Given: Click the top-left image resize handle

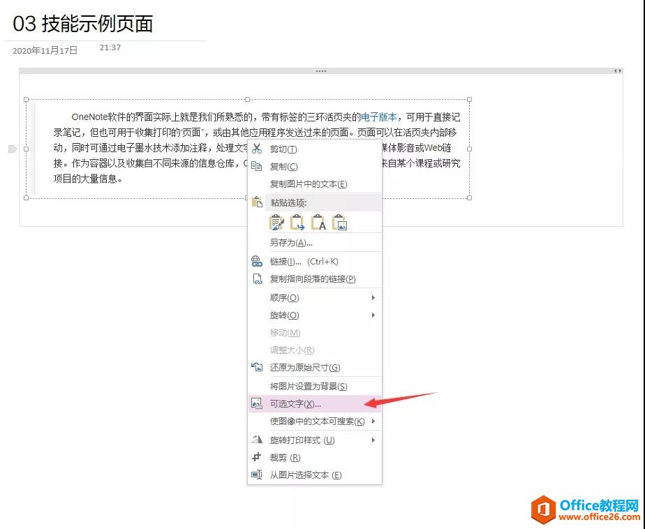Looking at the screenshot, I should pos(27,100).
